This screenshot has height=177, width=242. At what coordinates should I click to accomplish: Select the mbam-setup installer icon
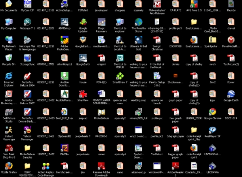(x=139, y=166)
